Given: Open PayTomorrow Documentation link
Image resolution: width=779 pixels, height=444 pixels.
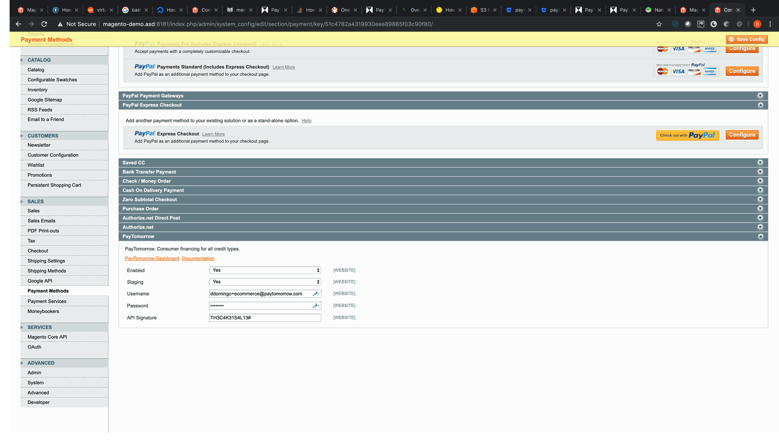Looking at the screenshot, I should click(198, 259).
